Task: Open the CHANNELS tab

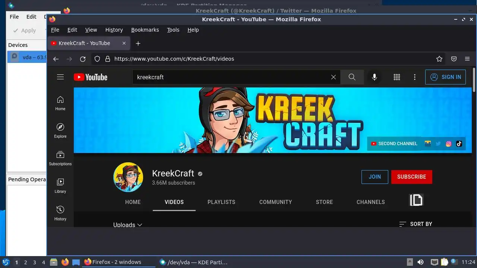Action: pyautogui.click(x=371, y=202)
